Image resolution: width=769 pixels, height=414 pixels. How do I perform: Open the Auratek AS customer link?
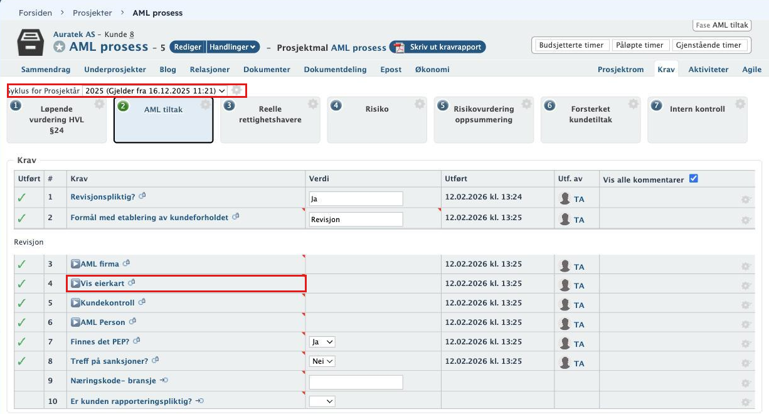click(x=74, y=34)
